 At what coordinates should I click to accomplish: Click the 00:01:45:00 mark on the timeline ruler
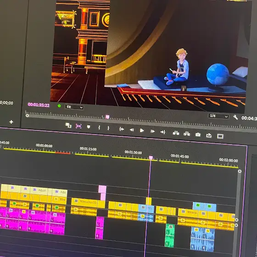(x=180, y=156)
